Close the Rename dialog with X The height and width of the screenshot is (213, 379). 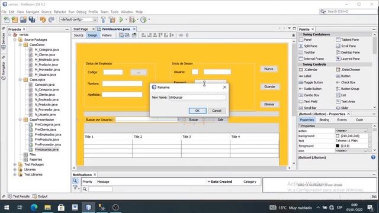224,87
